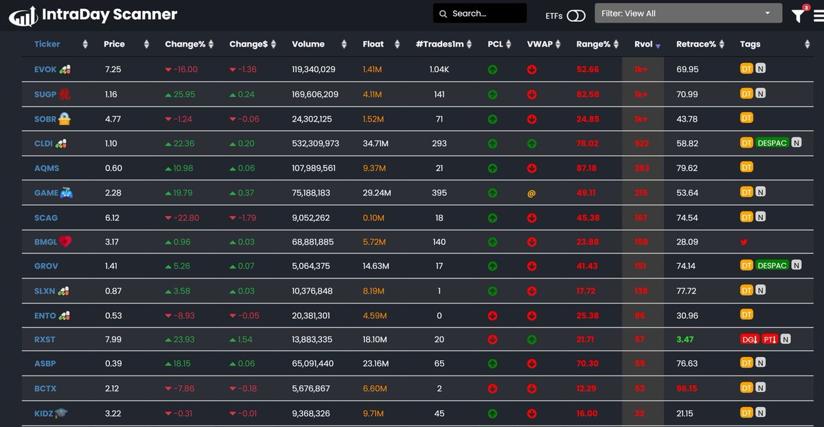Open the BCTX ticker link
Image resolution: width=824 pixels, height=427 pixels.
45,389
